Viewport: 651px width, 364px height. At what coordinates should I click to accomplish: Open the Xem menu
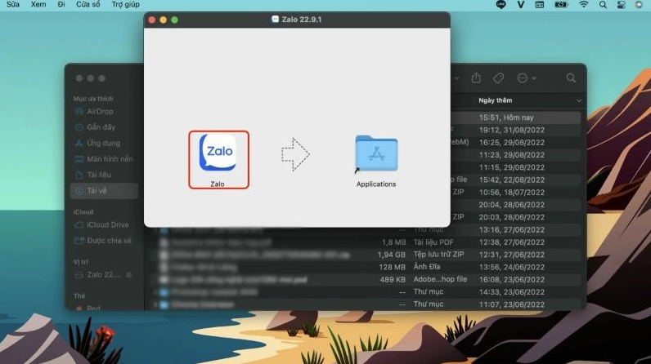click(x=38, y=5)
